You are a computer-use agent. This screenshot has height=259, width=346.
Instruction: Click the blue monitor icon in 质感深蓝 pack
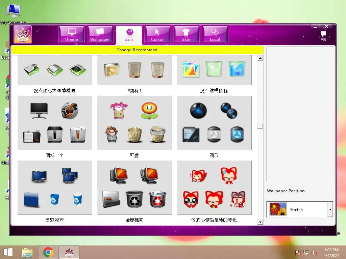[39, 177]
